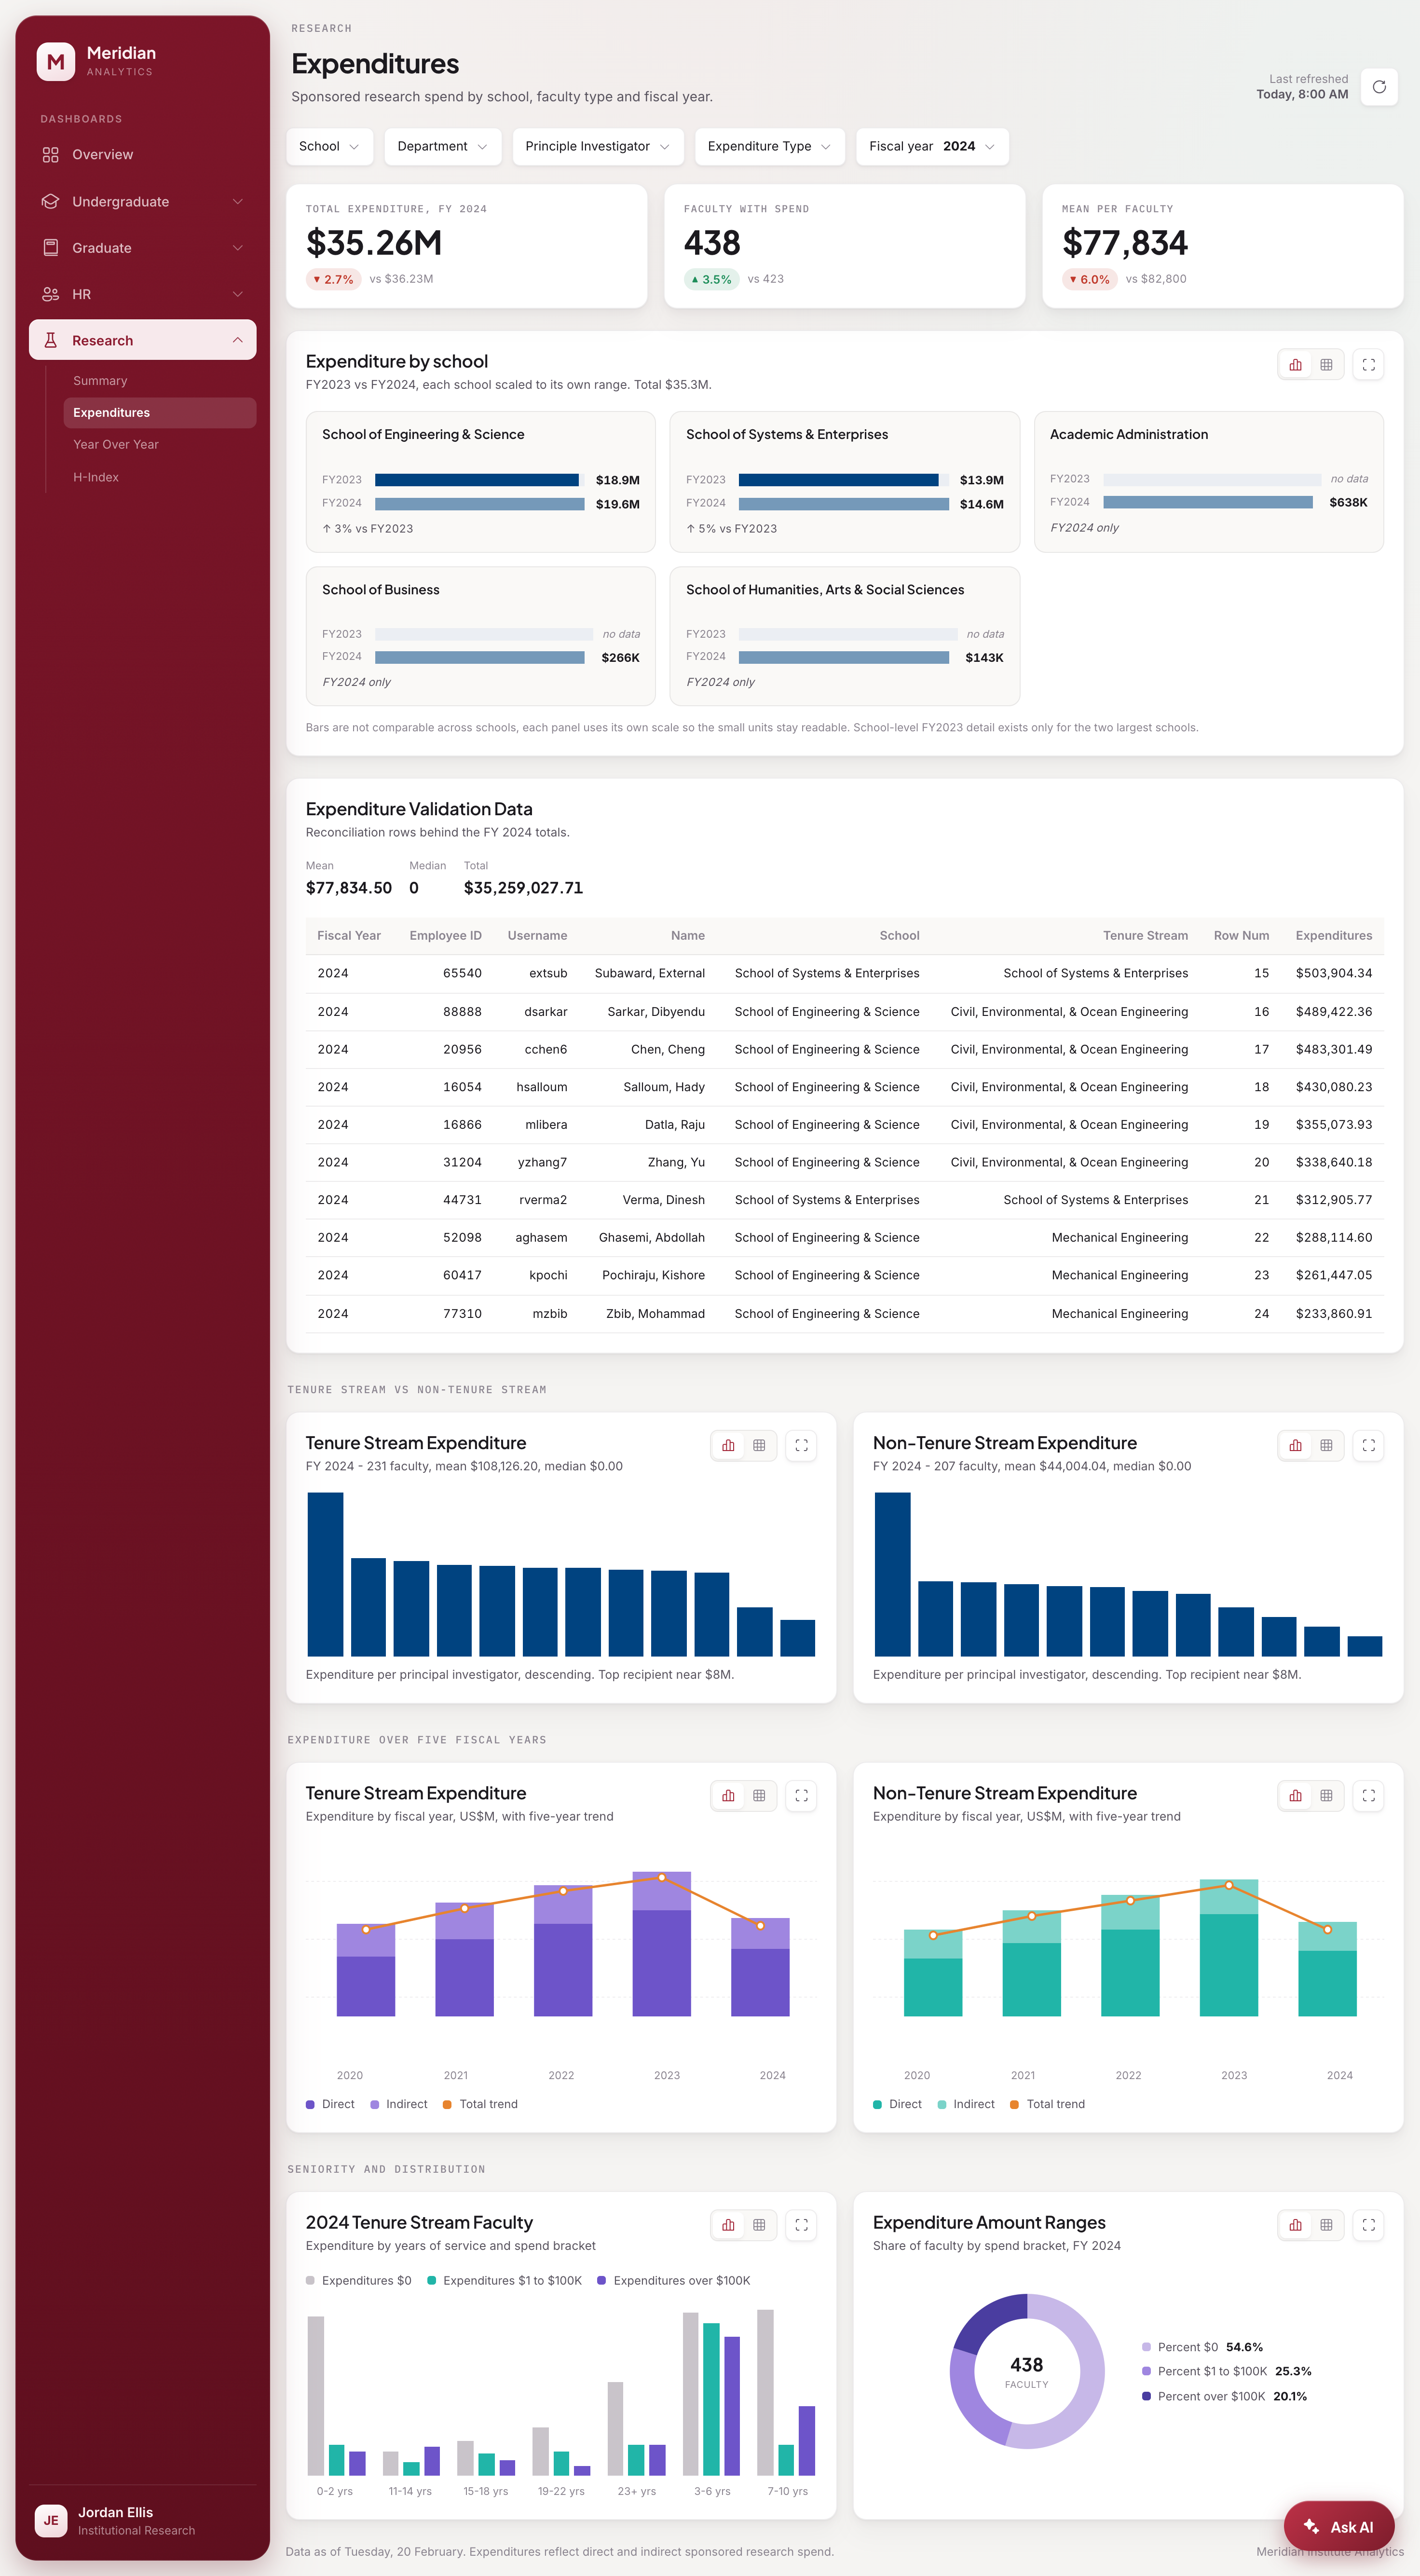The image size is (1420, 2576).
Task: Click the Meridian logo icon
Action: pyautogui.click(x=56, y=61)
